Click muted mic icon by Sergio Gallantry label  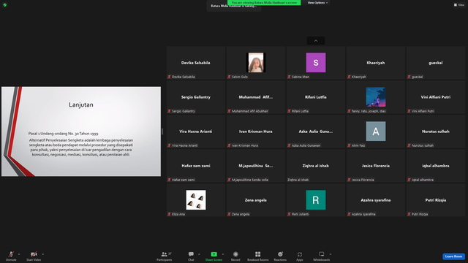point(169,111)
